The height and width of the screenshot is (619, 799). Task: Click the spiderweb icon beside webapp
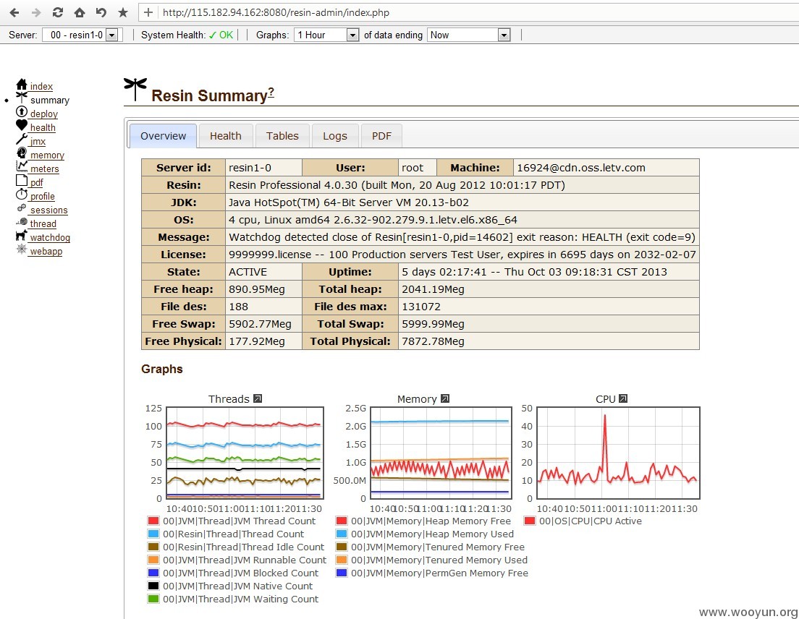pyautogui.click(x=22, y=249)
